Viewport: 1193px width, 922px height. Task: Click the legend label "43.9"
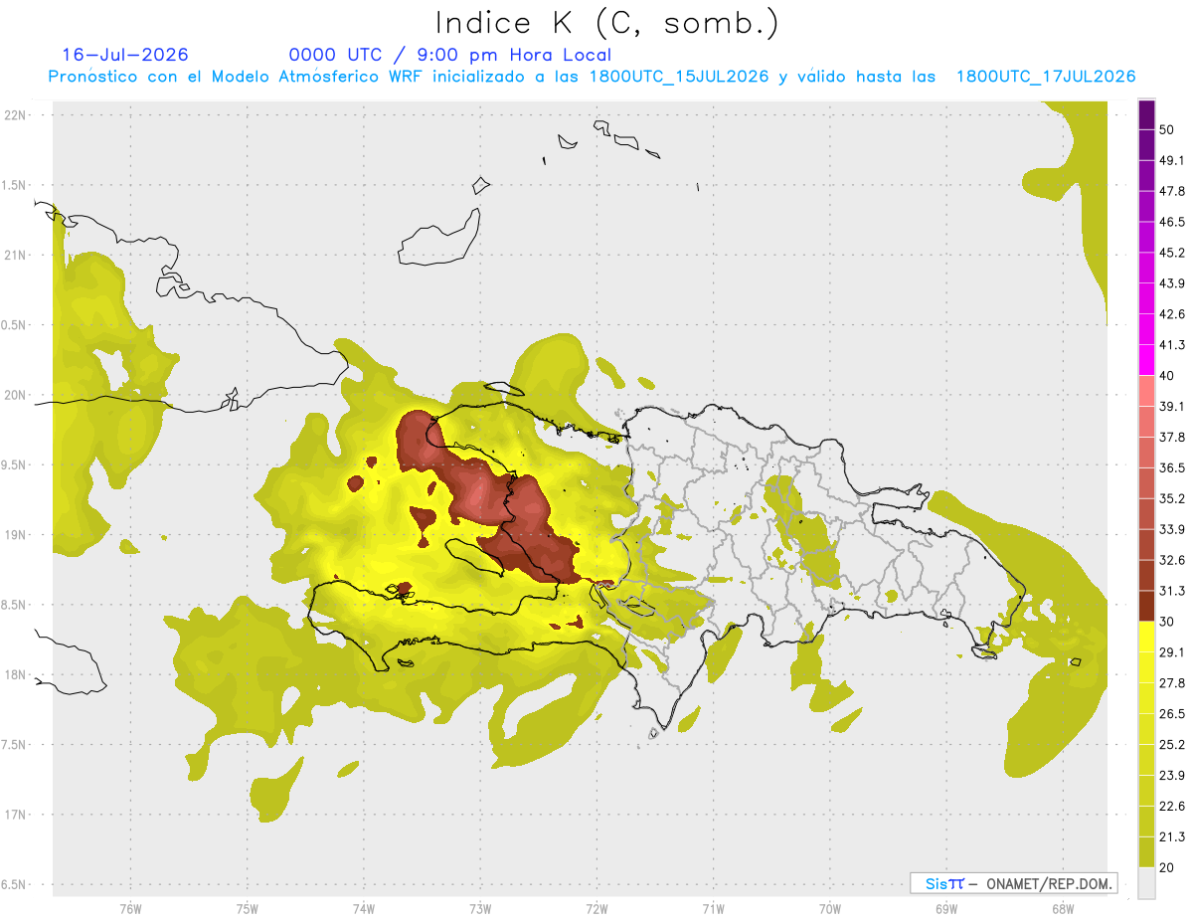(1172, 283)
